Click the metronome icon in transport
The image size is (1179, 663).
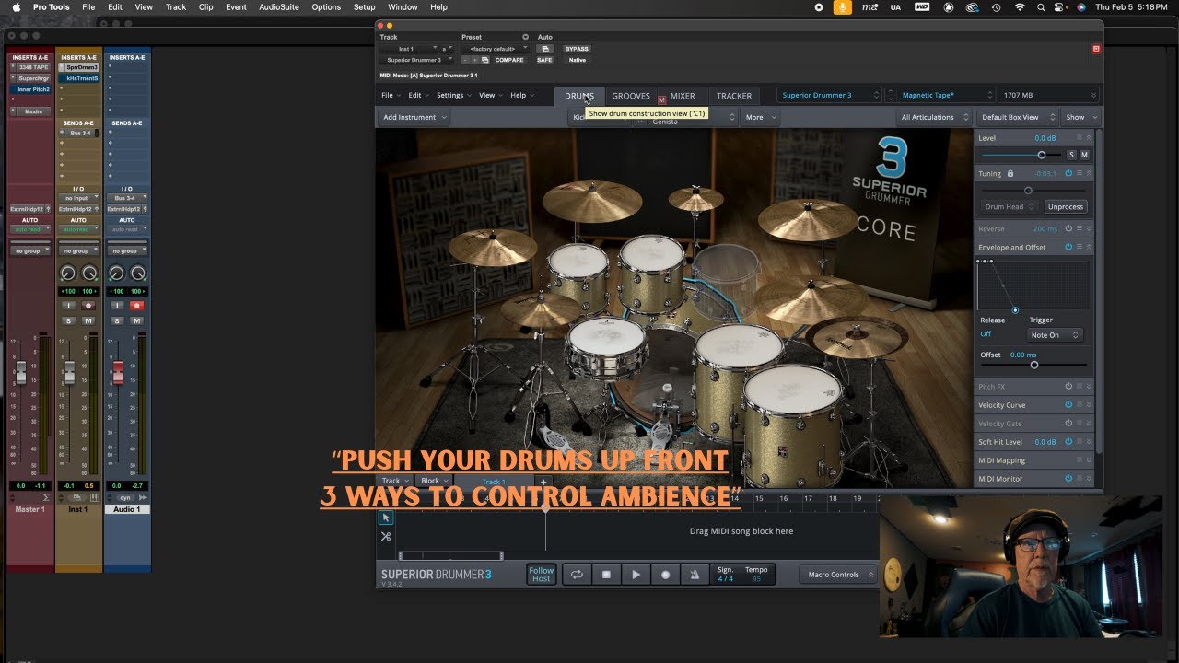click(x=695, y=575)
